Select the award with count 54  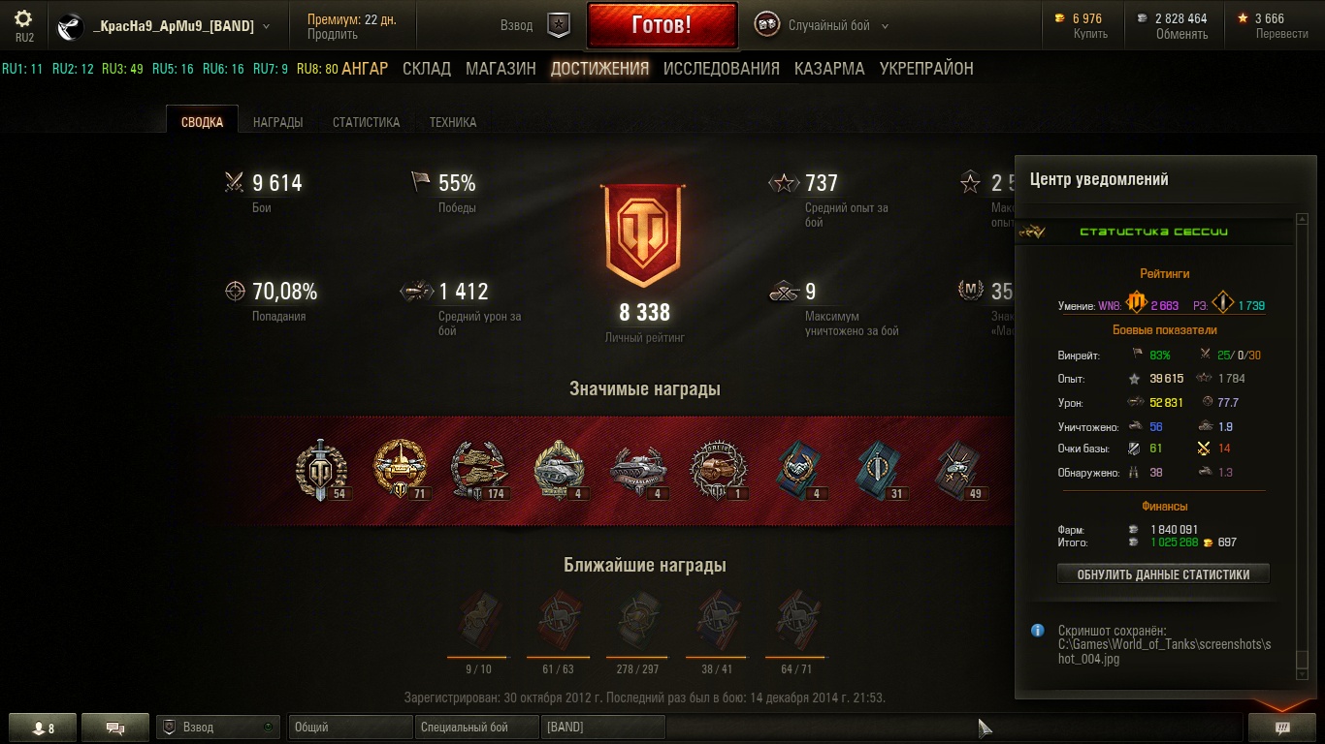[x=322, y=470]
